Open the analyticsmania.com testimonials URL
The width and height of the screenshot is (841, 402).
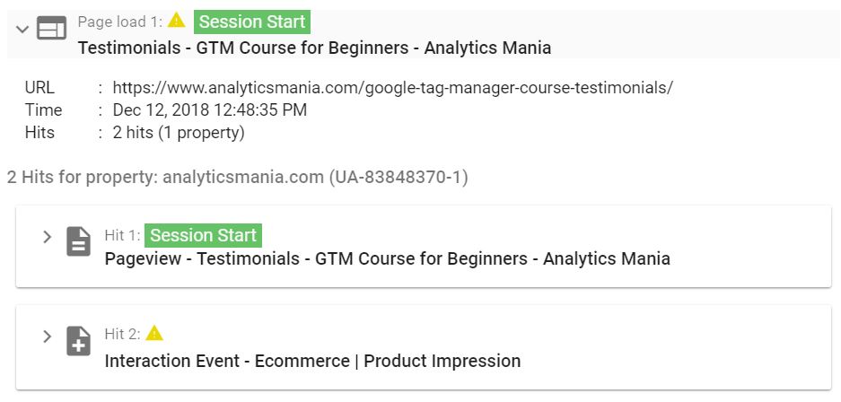(x=392, y=87)
